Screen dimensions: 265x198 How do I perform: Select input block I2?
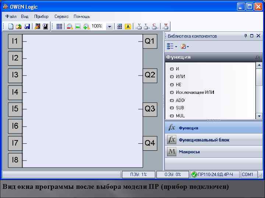[15, 58]
